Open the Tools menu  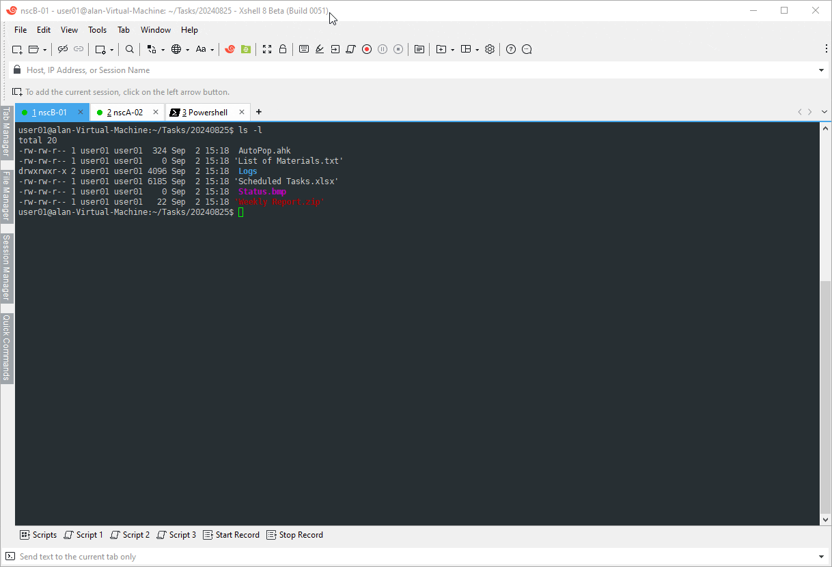click(98, 30)
